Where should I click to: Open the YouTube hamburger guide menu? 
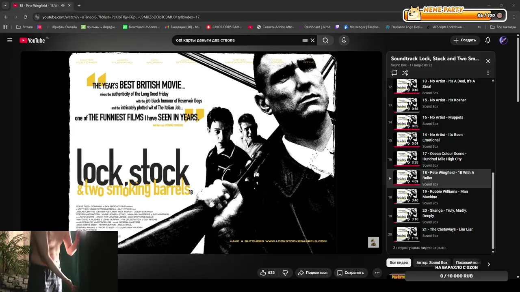(x=10, y=40)
